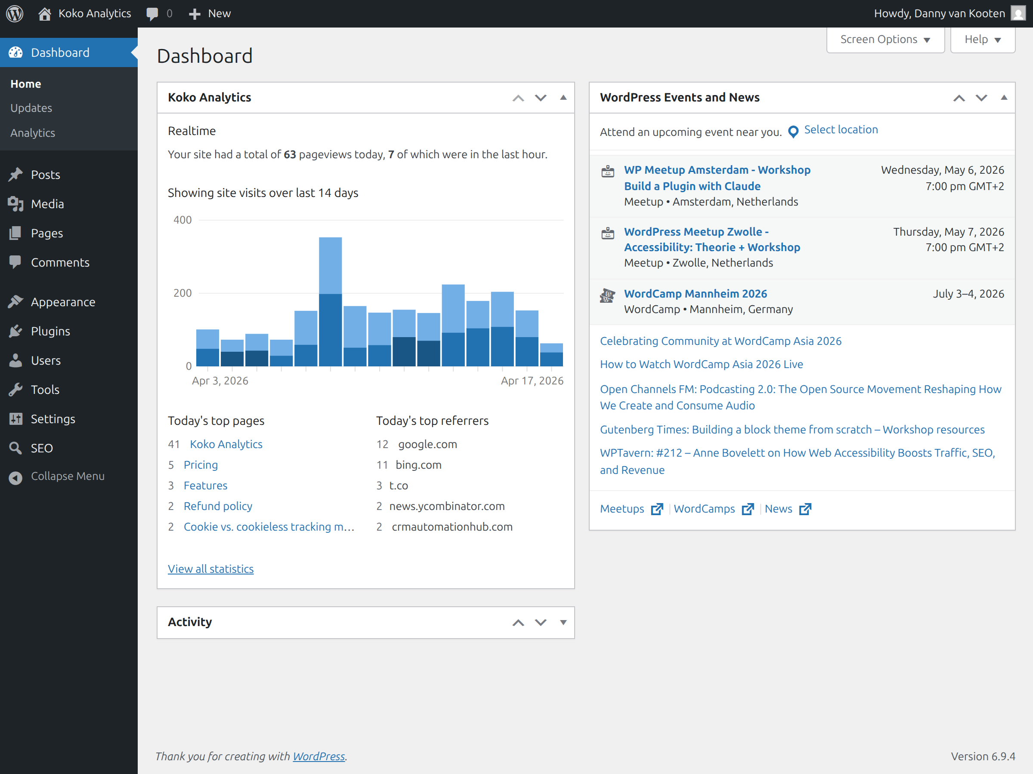
Task: Open the Updates submenu item
Action: (31, 108)
